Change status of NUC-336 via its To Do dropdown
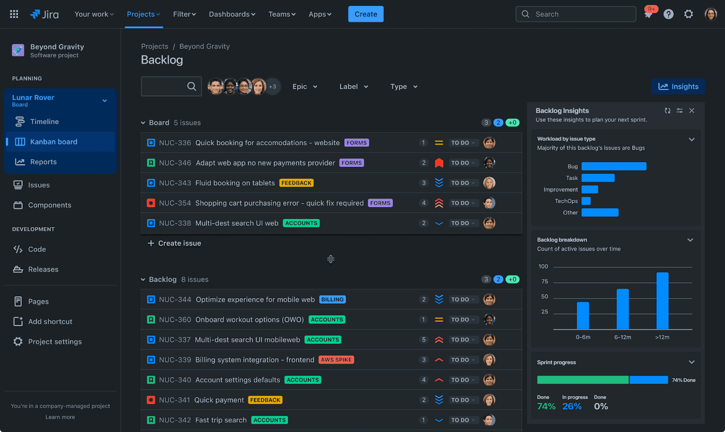The image size is (725, 432). 463,142
